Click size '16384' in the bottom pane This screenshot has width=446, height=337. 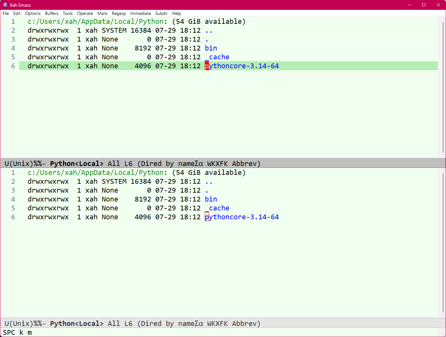(141, 182)
